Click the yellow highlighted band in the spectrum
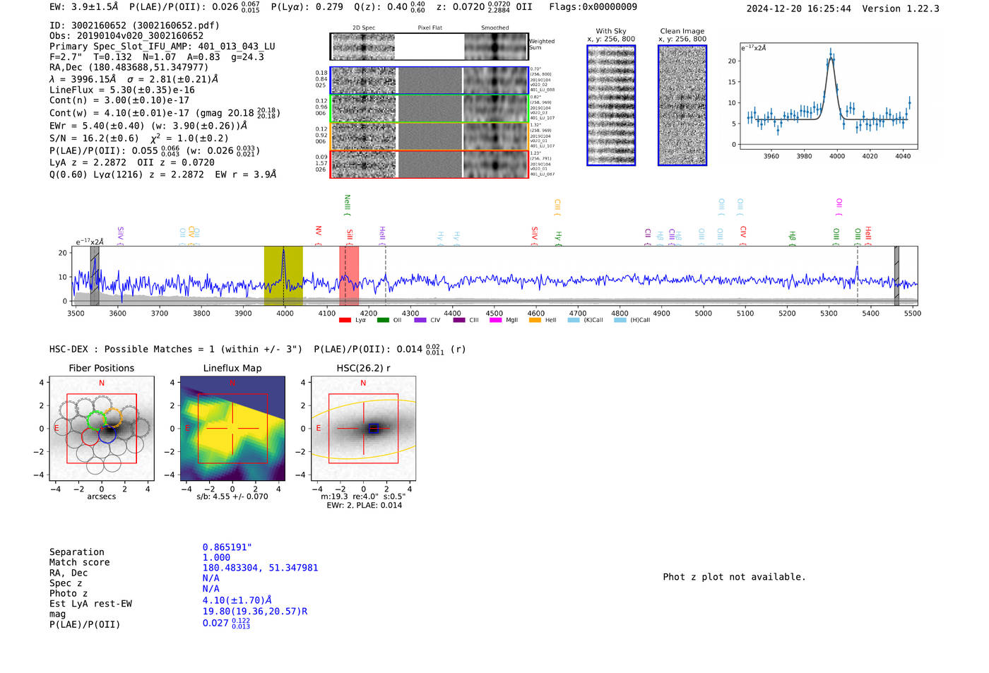 pos(283,276)
